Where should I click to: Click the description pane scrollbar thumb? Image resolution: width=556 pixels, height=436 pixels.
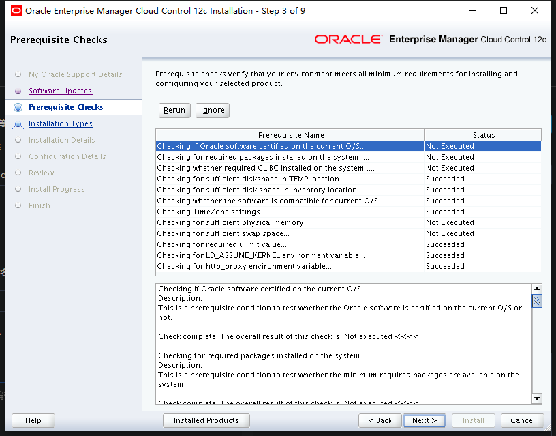pos(537,302)
